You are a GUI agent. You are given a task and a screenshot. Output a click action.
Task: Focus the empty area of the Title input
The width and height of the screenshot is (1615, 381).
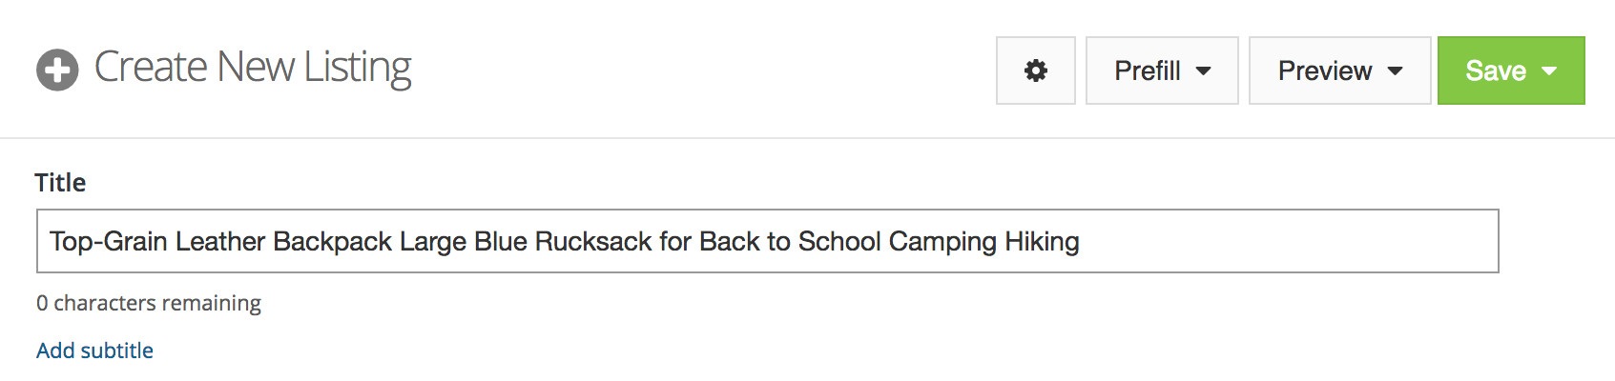point(1288,241)
